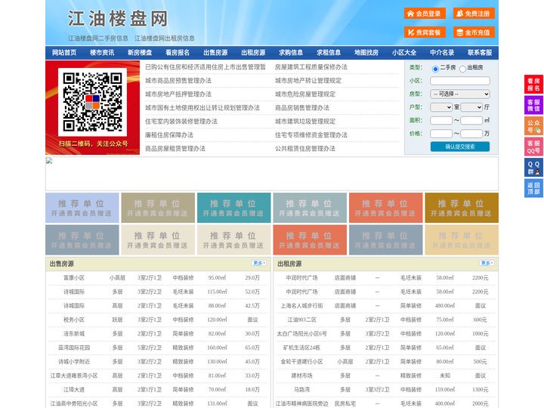The image size is (544, 408).
Task: Open the 楼市资讯 navigation item
Action: [x=102, y=53]
